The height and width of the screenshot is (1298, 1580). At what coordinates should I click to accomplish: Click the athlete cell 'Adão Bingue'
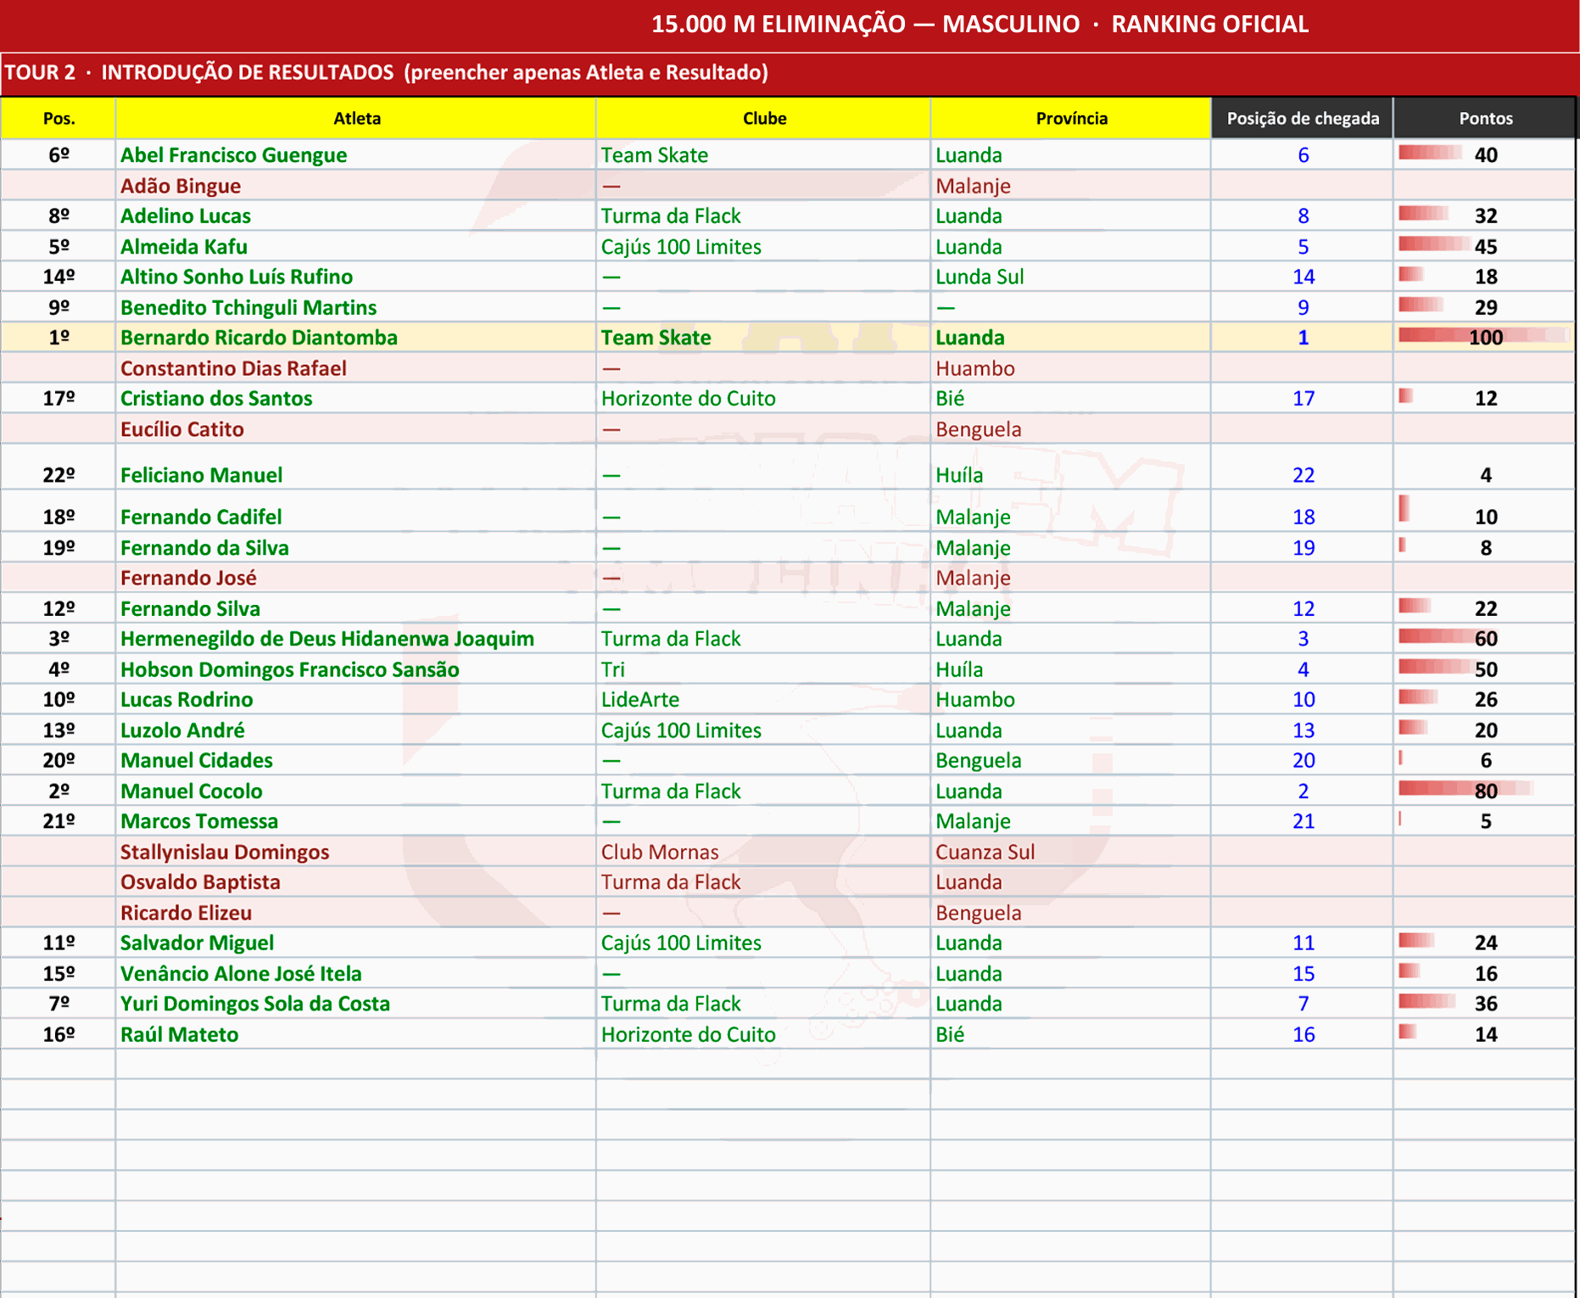pyautogui.click(x=356, y=185)
